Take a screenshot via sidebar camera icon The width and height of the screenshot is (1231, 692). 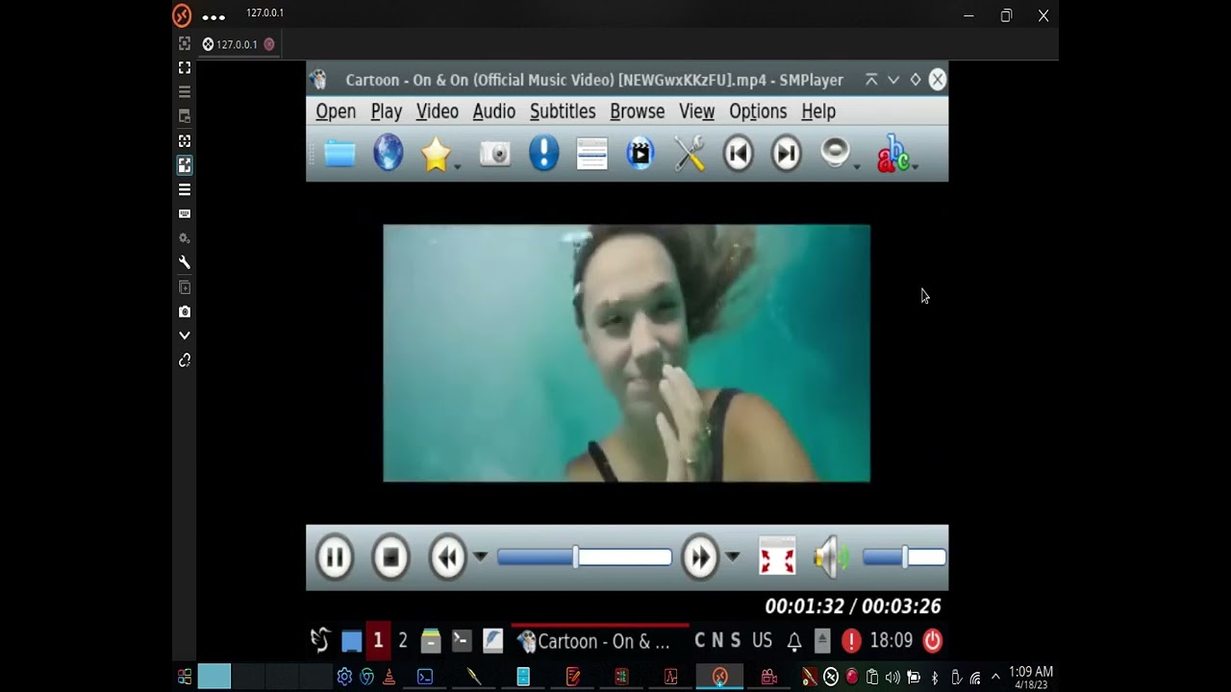[185, 311]
